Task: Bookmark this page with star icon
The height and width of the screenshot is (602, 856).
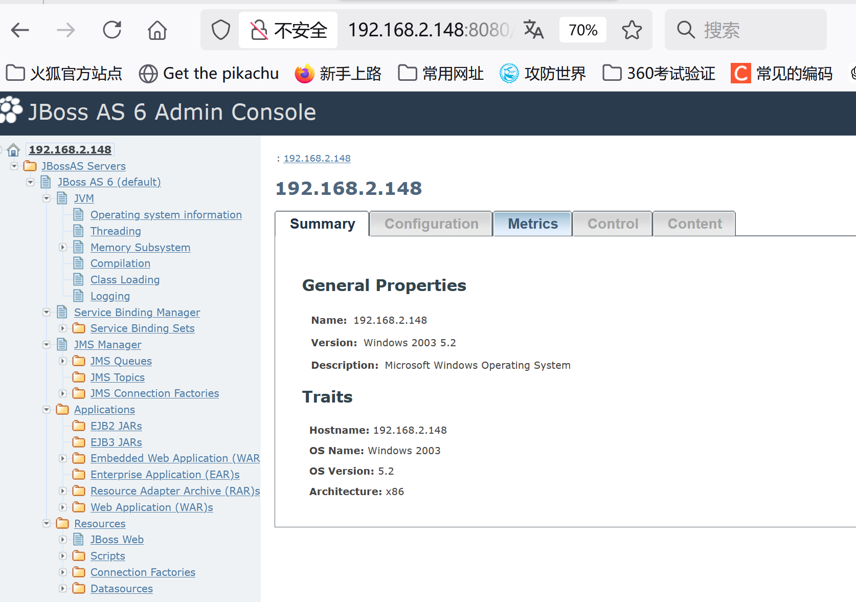Action: pyautogui.click(x=632, y=30)
